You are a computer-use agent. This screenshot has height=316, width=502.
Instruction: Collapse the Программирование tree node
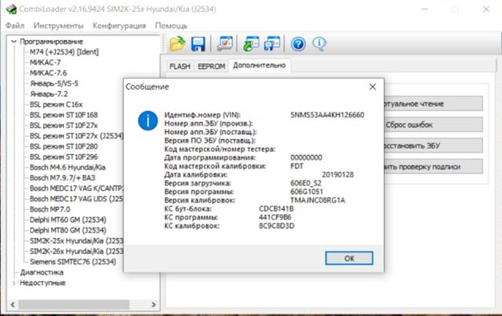point(13,41)
